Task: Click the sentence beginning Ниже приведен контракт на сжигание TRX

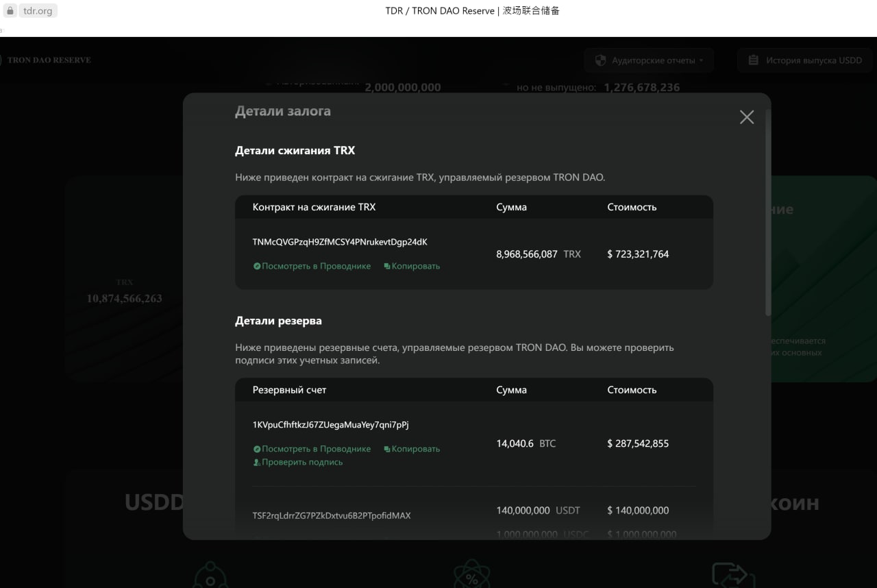Action: [x=420, y=177]
